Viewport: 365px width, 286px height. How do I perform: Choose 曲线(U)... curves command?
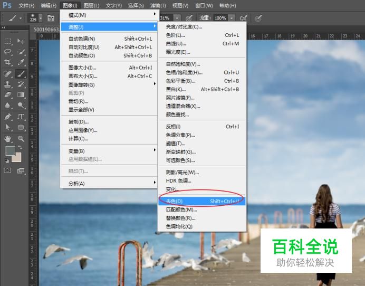tap(202, 44)
